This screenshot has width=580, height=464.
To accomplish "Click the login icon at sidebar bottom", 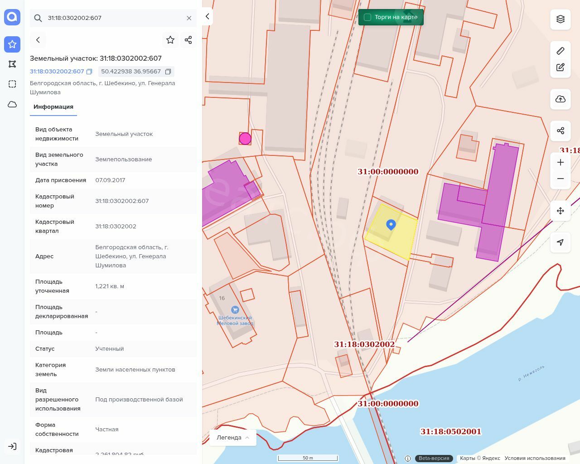I will [12, 446].
